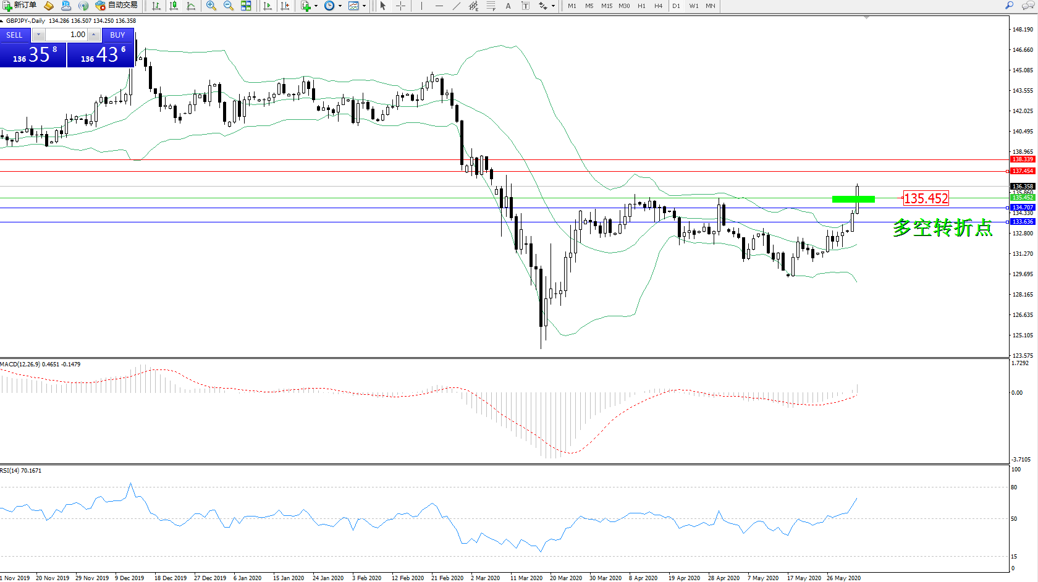Click the lot volume field showing 1.00

coord(67,35)
